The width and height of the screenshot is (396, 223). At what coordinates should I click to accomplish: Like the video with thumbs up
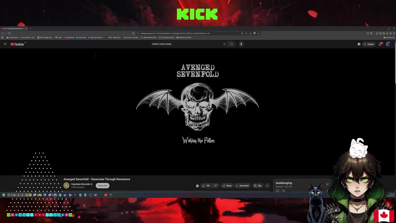tap(206, 186)
